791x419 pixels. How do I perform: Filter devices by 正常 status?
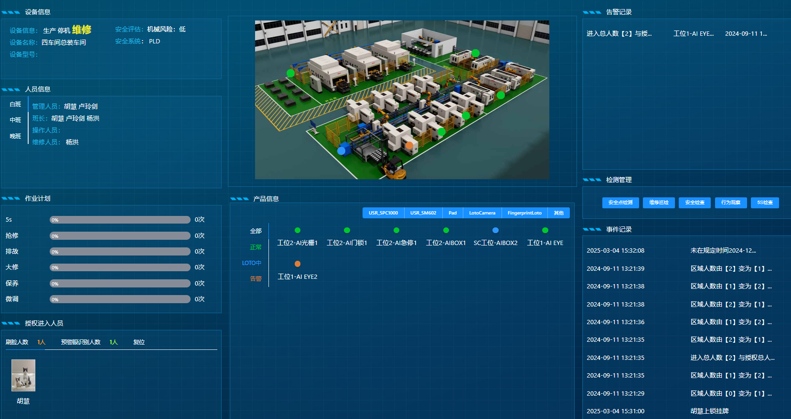pyautogui.click(x=256, y=247)
